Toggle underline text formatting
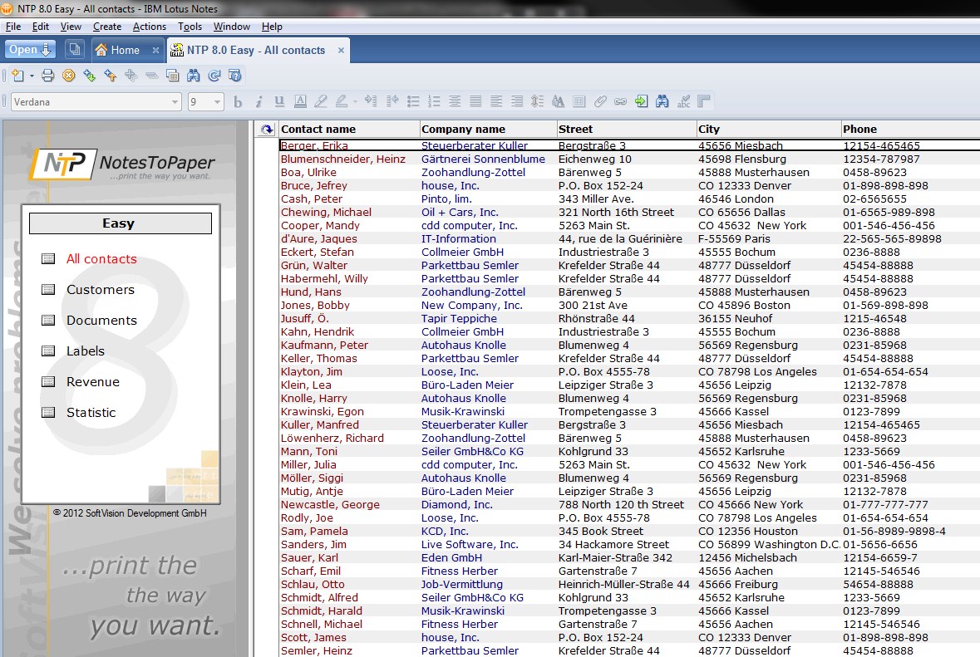Viewport: 980px width, 657px height. click(279, 102)
